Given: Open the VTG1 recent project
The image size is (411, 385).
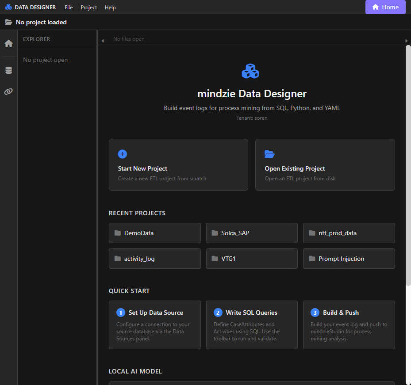Looking at the screenshot, I should (252, 259).
